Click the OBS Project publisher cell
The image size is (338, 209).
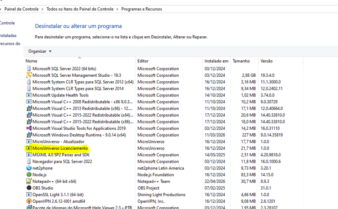(x=148, y=188)
